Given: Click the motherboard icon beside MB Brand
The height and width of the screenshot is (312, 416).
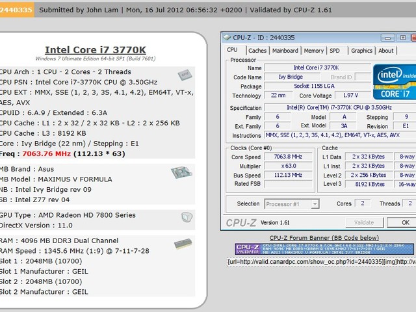Looking at the screenshot, I should [x=181, y=172].
